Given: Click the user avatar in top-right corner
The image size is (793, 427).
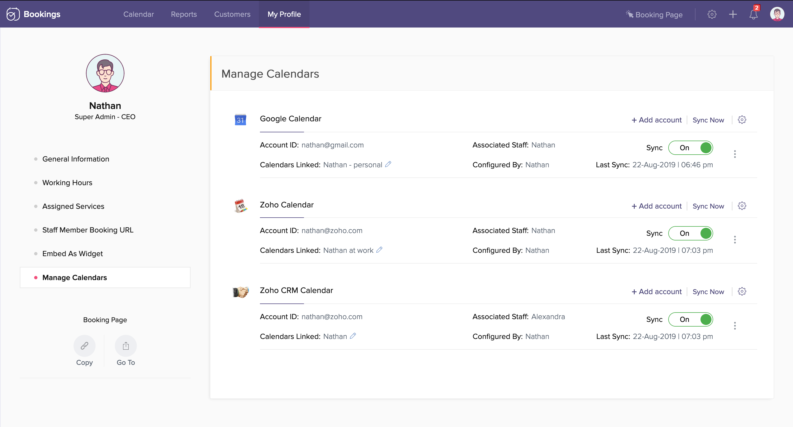Looking at the screenshot, I should tap(777, 15).
